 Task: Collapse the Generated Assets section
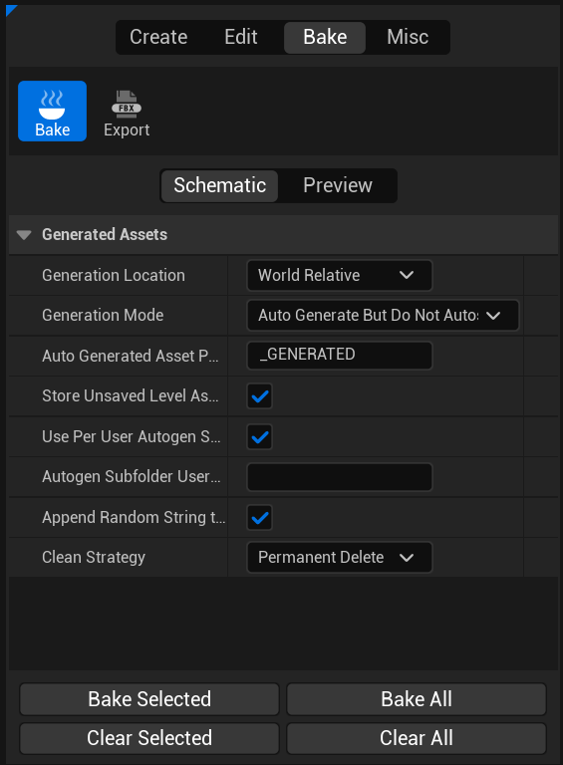(x=24, y=235)
